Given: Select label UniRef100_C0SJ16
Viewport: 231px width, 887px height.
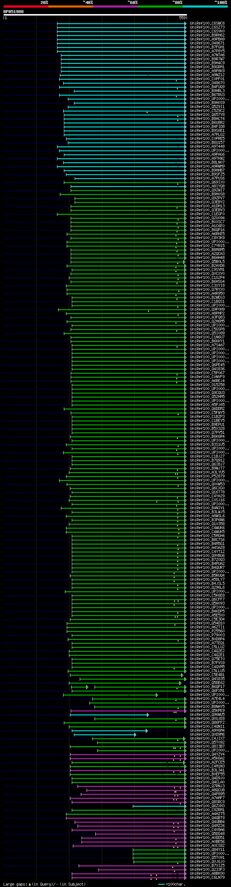Looking at the screenshot, I should [207, 500].
